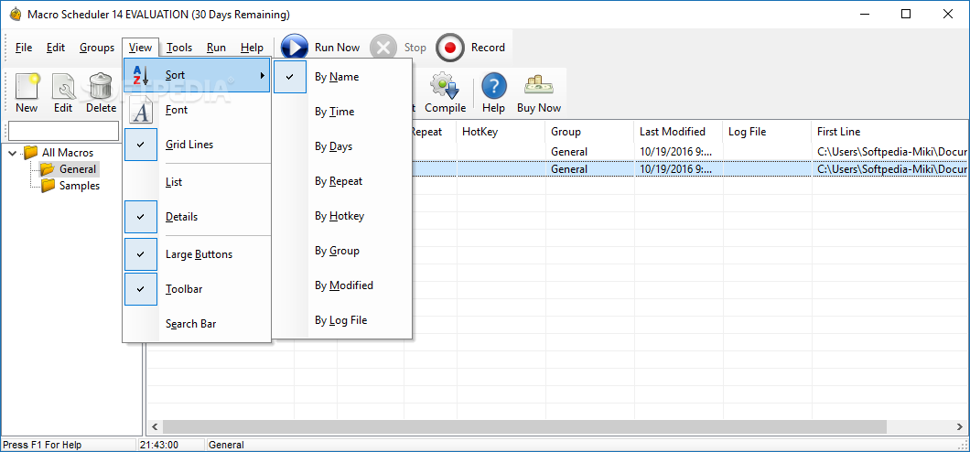Viewport: 970px width, 452px height.
Task: Click the New macro toolbar icon
Action: (27, 87)
